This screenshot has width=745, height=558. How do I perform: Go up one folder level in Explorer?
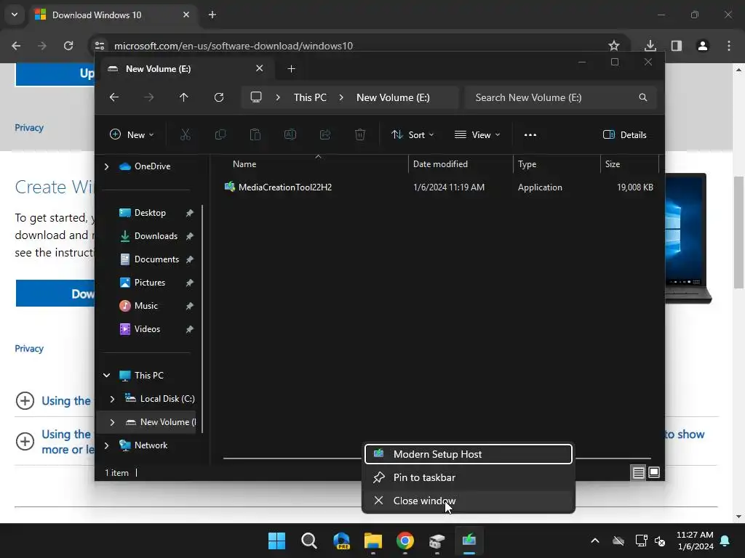(x=184, y=97)
